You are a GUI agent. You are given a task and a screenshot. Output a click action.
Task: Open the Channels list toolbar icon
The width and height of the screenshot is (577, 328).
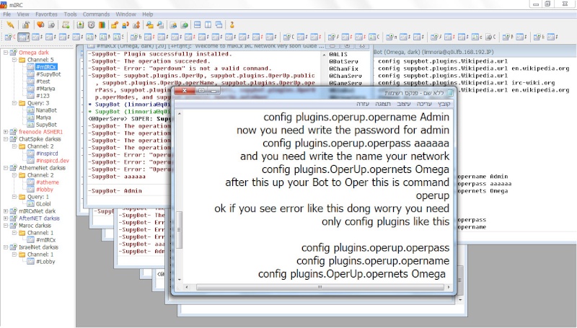point(51,25)
